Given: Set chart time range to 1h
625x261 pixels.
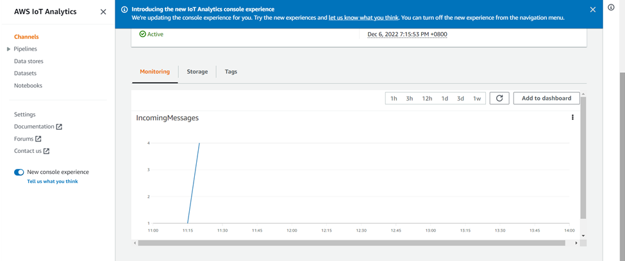Looking at the screenshot, I should (x=394, y=99).
